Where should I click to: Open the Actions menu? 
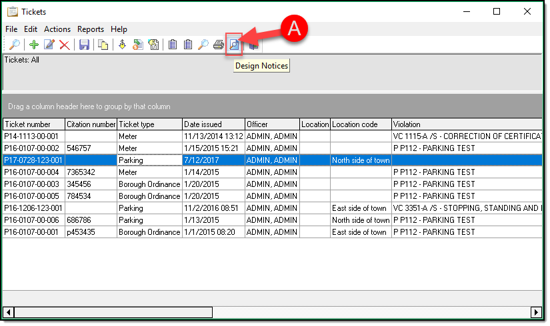coord(57,29)
